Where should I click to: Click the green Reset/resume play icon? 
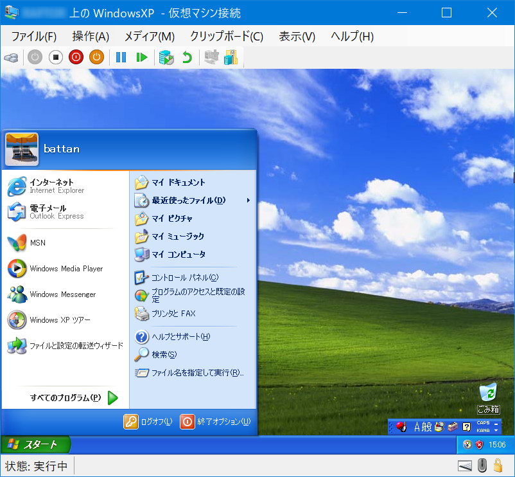[x=142, y=57]
